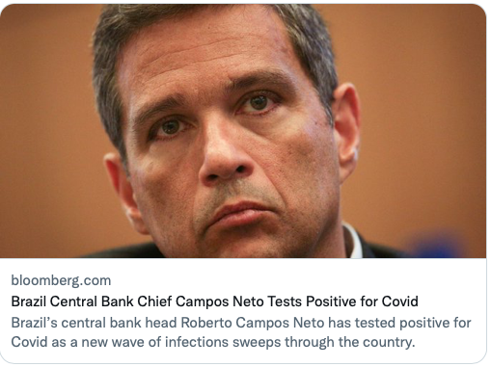
Task: Click 'new wave of infections' in the summary
Action: pyautogui.click(x=153, y=342)
